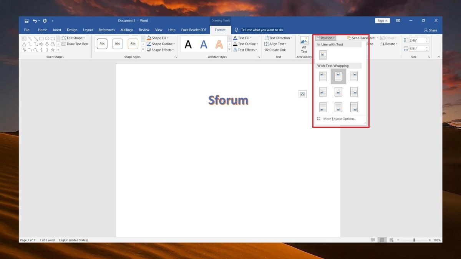The width and height of the screenshot is (461, 259).
Task: Apply the black fill WordArt style
Action: point(188,45)
